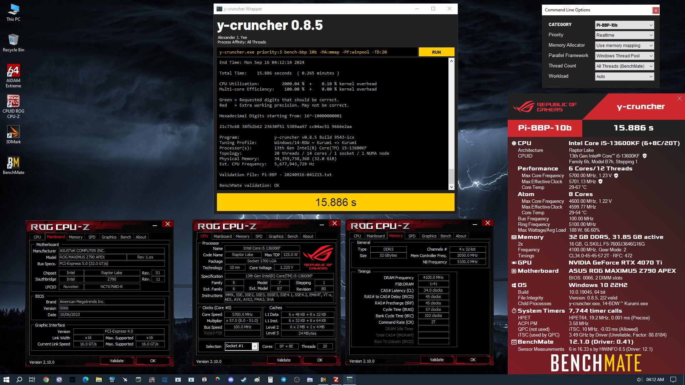The width and height of the screenshot is (685, 385).
Task: Launch 3DMark from the desktop
Action: [x=13, y=135]
